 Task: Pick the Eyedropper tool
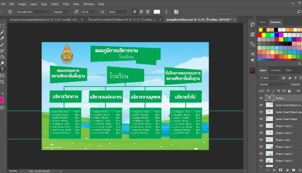(2, 39)
